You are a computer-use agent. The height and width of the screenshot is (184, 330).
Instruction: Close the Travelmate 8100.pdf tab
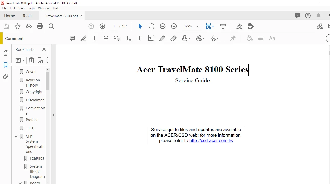pyautogui.click(x=81, y=16)
